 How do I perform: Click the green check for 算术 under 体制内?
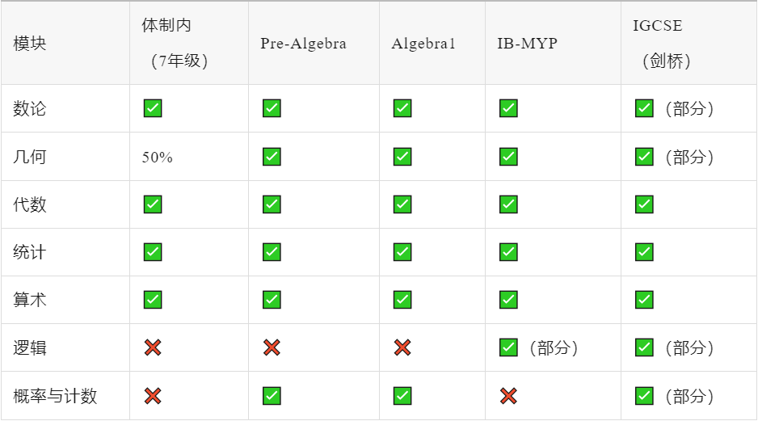153,300
